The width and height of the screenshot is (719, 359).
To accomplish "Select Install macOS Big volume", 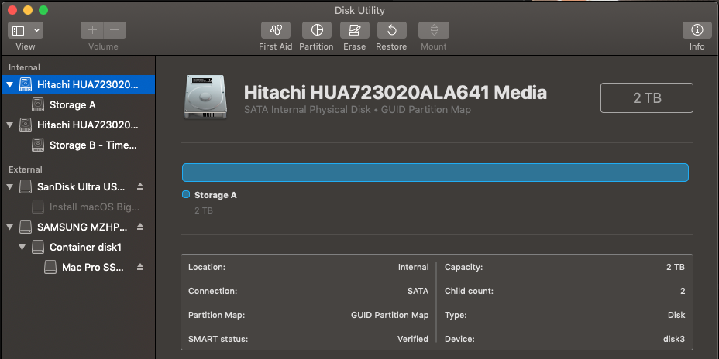I will click(78, 207).
